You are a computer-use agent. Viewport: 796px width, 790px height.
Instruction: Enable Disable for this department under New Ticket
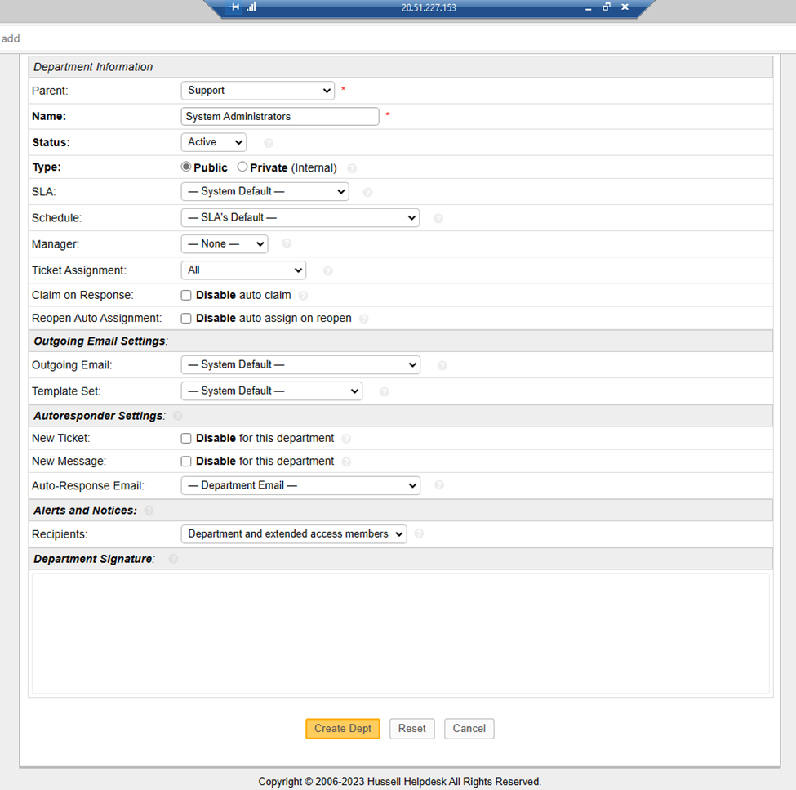tap(186, 438)
